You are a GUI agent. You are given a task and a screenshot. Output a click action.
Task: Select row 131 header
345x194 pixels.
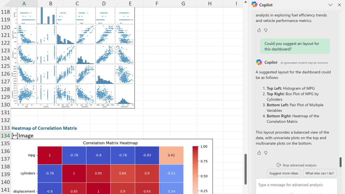coord(5,112)
